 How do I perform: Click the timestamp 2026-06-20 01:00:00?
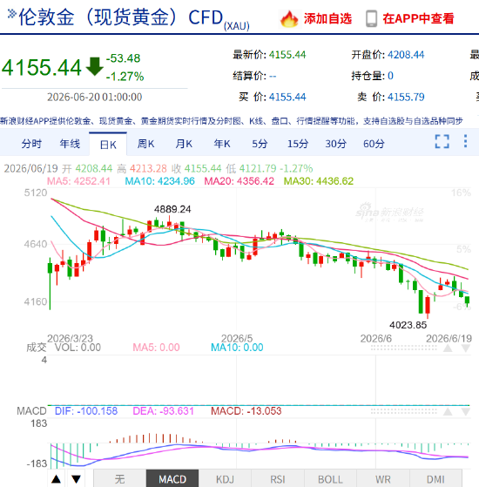pyautogui.click(x=95, y=98)
